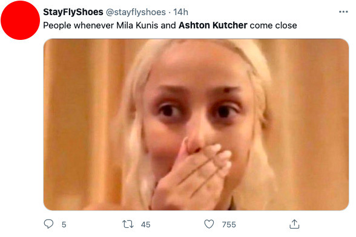View the 5 replies count
The height and width of the screenshot is (237, 356).
coord(64,224)
